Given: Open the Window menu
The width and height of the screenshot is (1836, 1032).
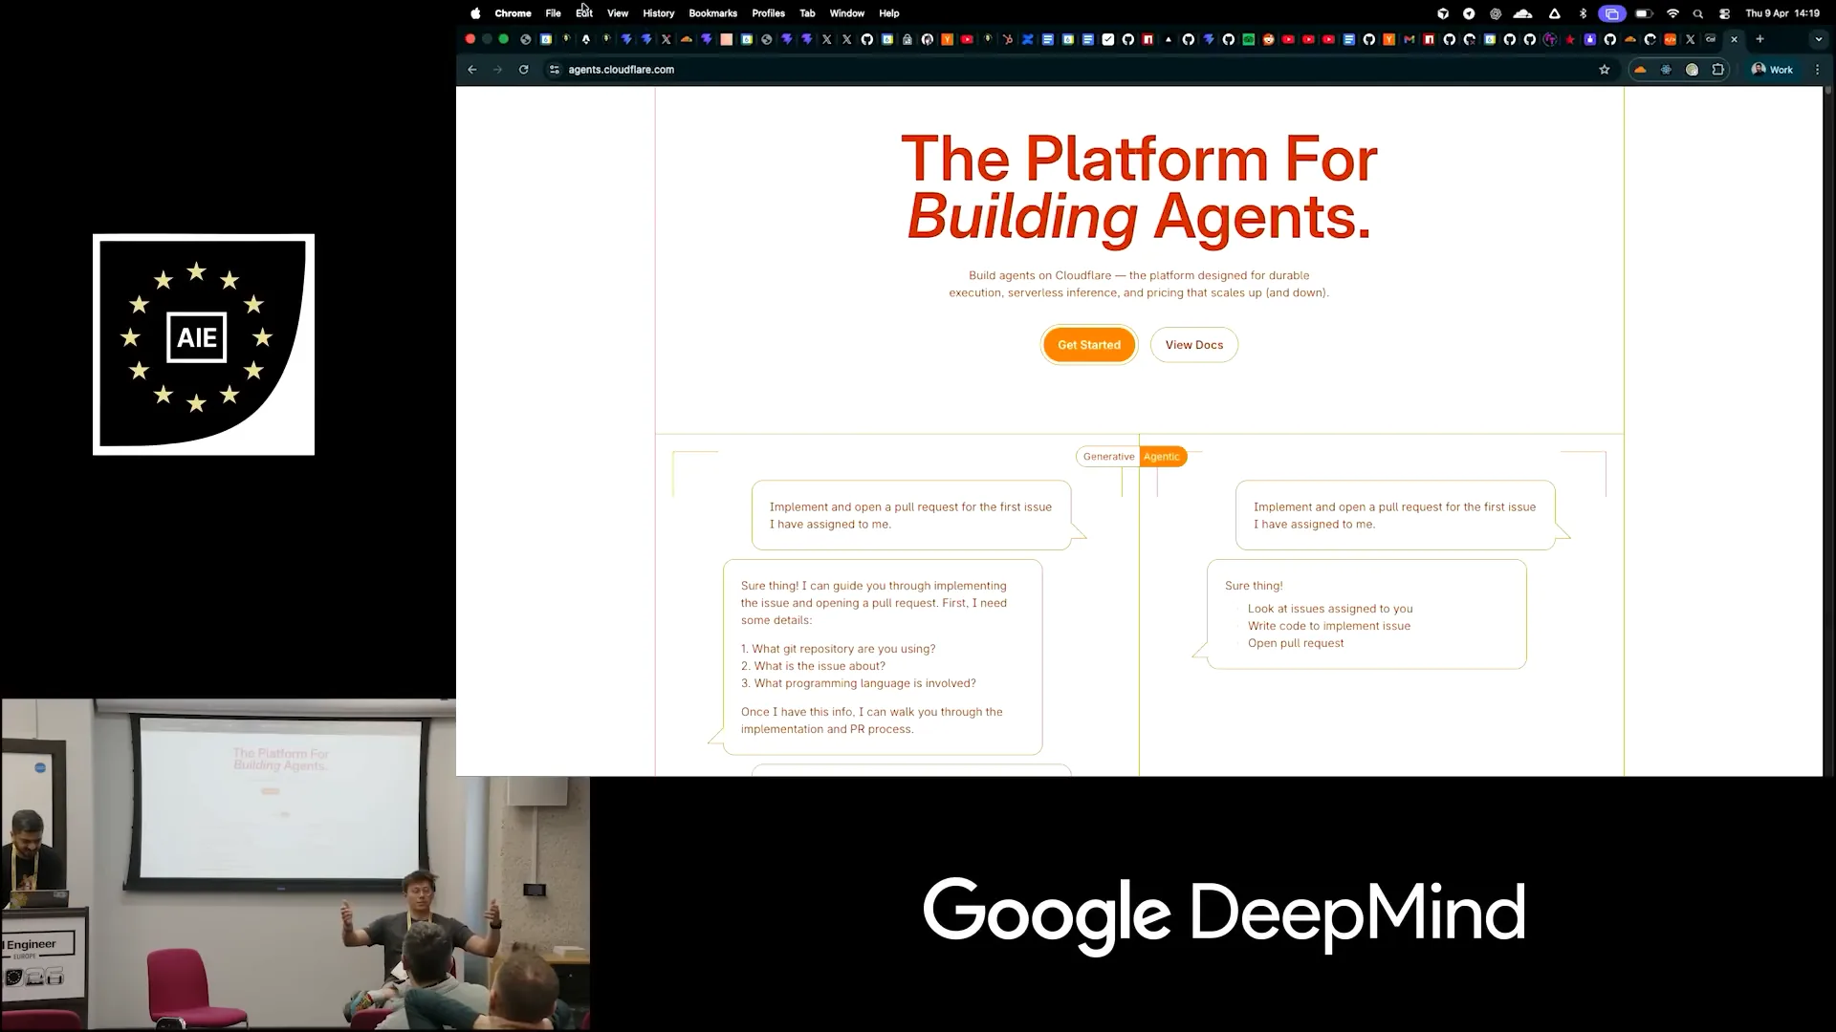Looking at the screenshot, I should [x=846, y=13].
